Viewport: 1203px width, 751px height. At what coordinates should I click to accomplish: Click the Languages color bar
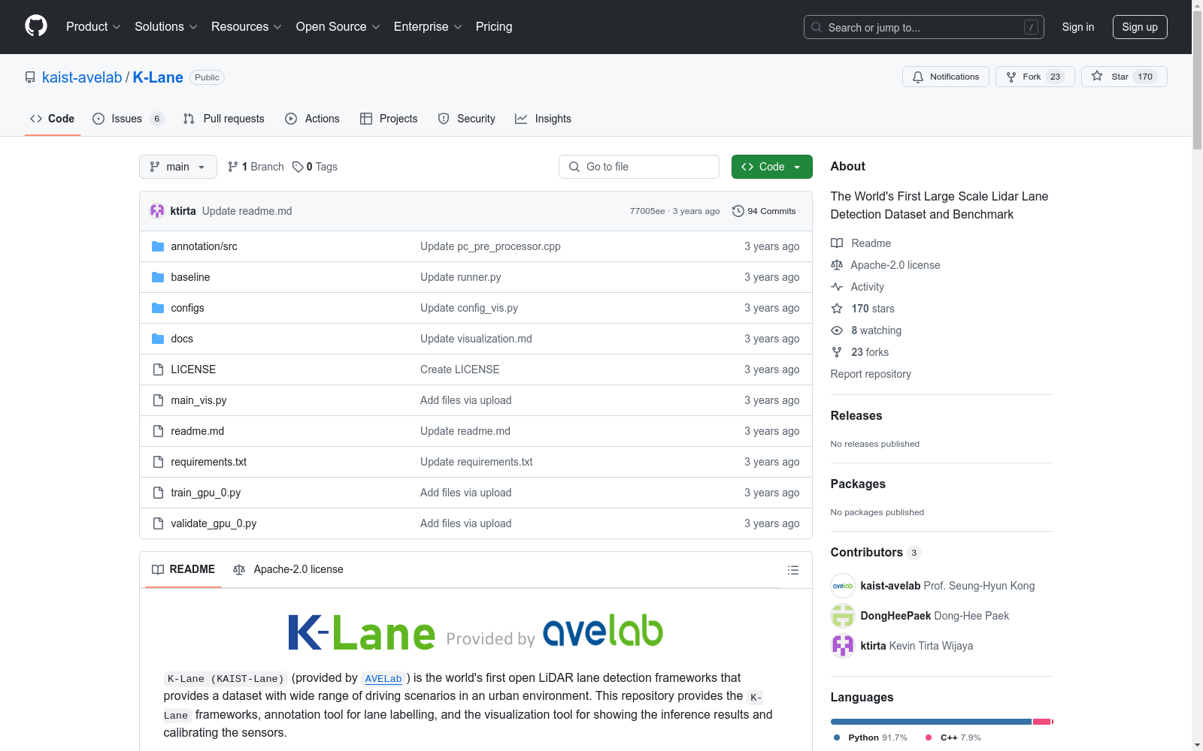(941, 722)
